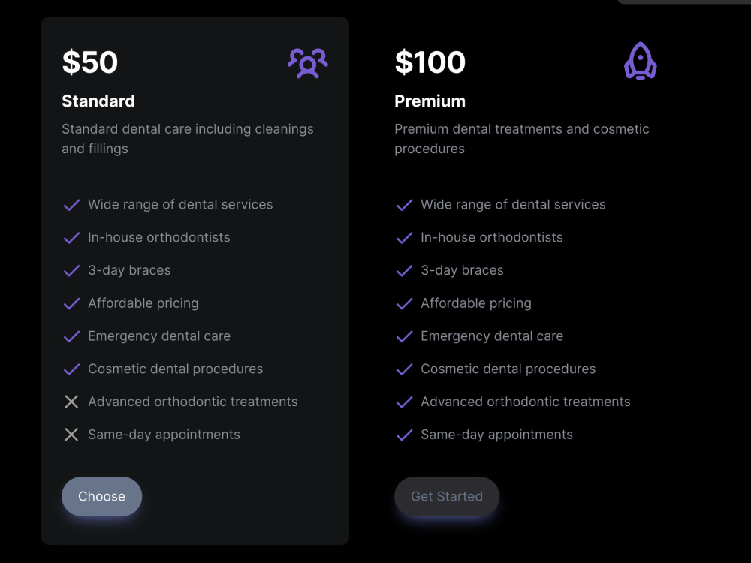
Task: Click checkmark beside Premium Wide range of dental services
Action: point(404,205)
